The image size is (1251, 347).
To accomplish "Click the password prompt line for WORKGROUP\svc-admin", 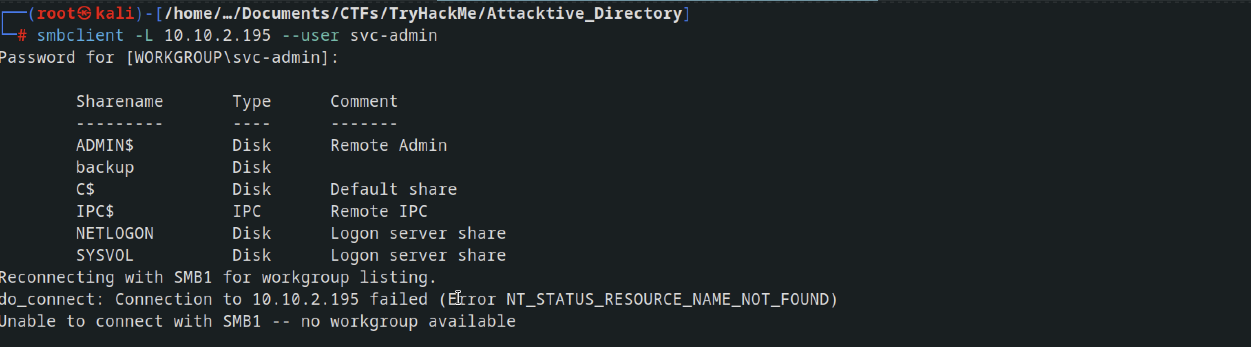I will (x=169, y=58).
